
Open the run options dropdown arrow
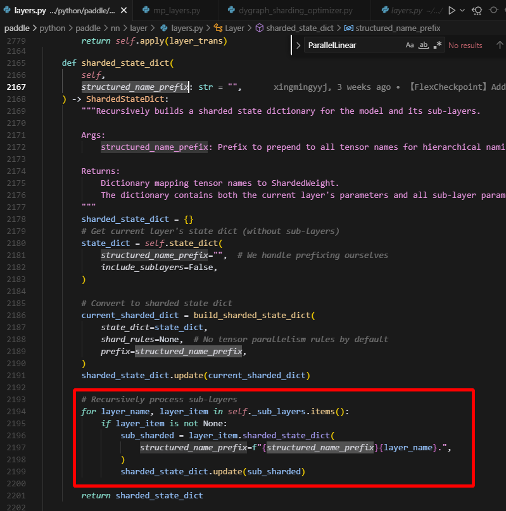[463, 10]
